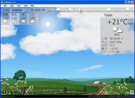
Task: Open the 查看 menu
Action: pyautogui.click(x=12, y=6)
